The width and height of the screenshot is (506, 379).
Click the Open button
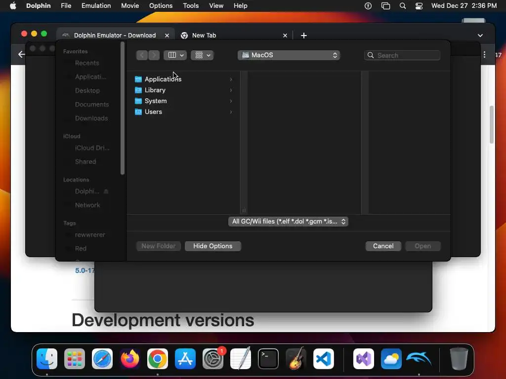[423, 246]
